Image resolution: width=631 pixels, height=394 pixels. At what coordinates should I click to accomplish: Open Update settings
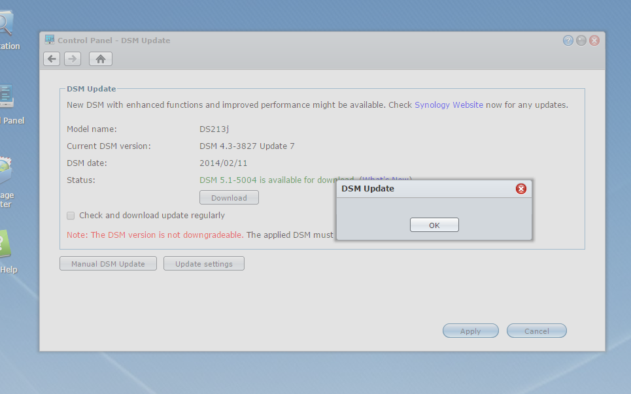tap(204, 264)
